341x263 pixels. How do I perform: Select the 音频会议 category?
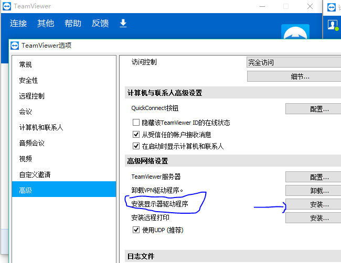tap(64, 143)
